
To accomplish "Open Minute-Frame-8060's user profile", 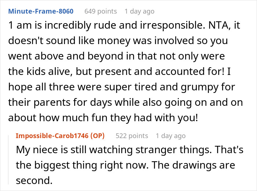I will [x=41, y=11].
